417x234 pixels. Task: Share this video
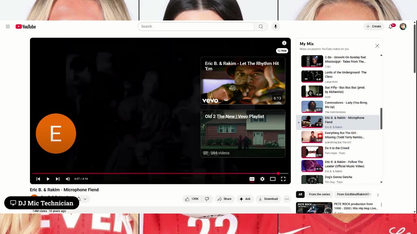pyautogui.click(x=224, y=199)
